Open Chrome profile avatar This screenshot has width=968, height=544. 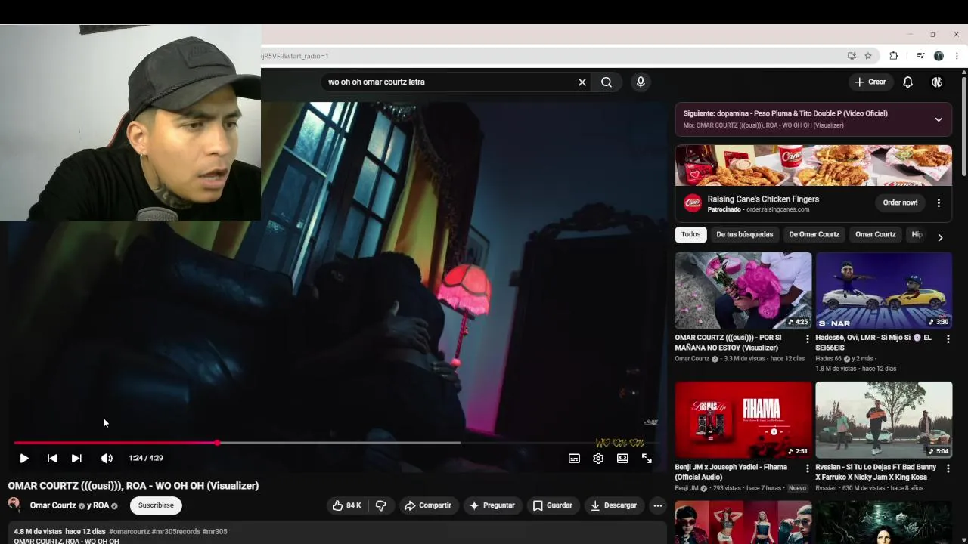(939, 56)
